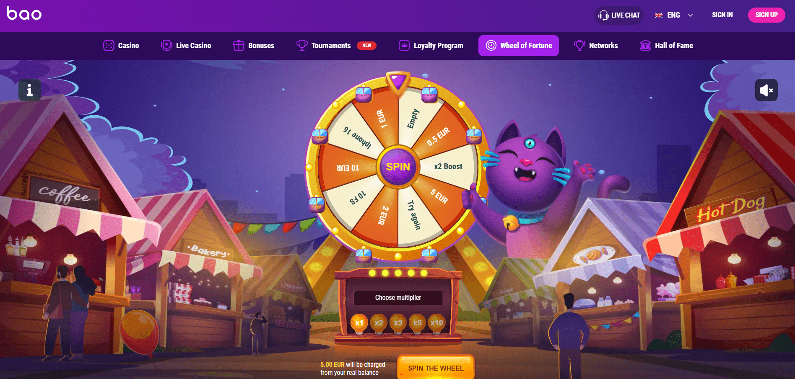Open Hall of Fame page
The image size is (795, 379).
667,45
